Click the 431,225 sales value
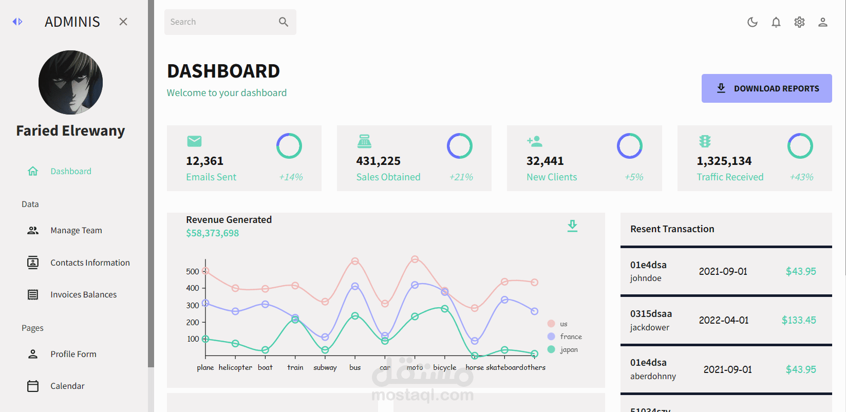846x412 pixels. (379, 161)
